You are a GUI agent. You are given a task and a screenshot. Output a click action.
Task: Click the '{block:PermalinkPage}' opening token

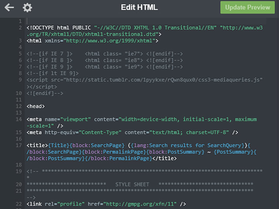click(x=115, y=152)
